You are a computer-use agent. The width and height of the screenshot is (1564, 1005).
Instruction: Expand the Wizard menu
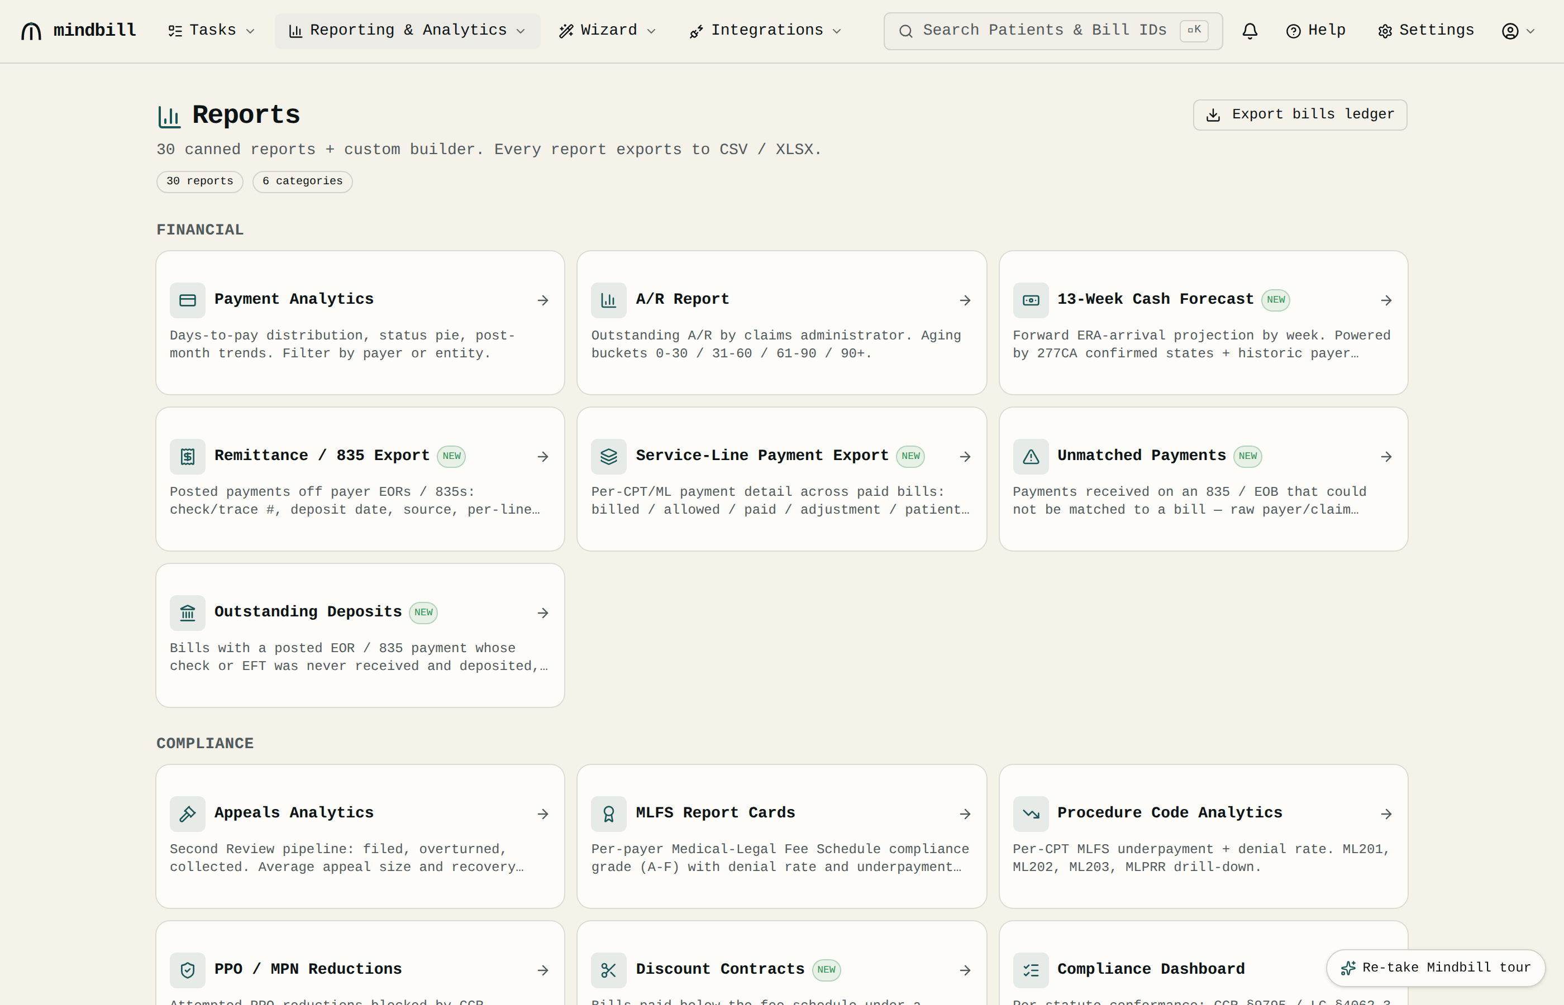coord(607,31)
